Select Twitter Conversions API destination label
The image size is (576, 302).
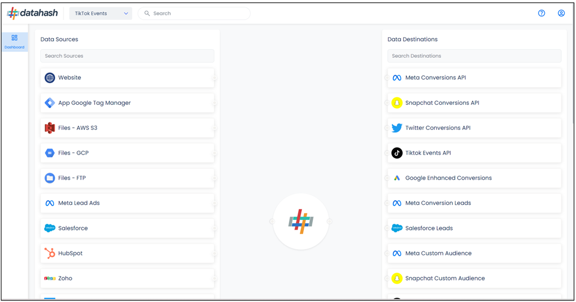pos(438,128)
